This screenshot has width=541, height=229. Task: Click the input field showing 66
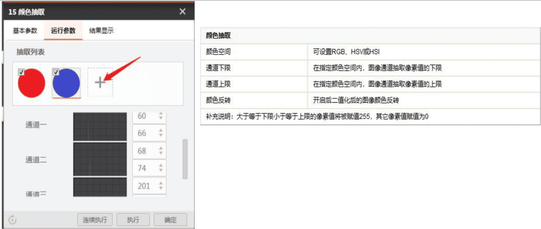149,133
